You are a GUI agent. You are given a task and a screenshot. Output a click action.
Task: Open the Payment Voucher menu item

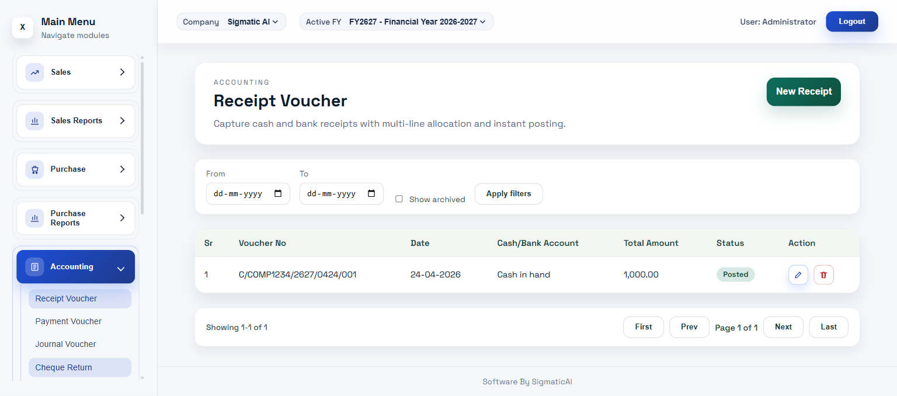pyautogui.click(x=80, y=321)
